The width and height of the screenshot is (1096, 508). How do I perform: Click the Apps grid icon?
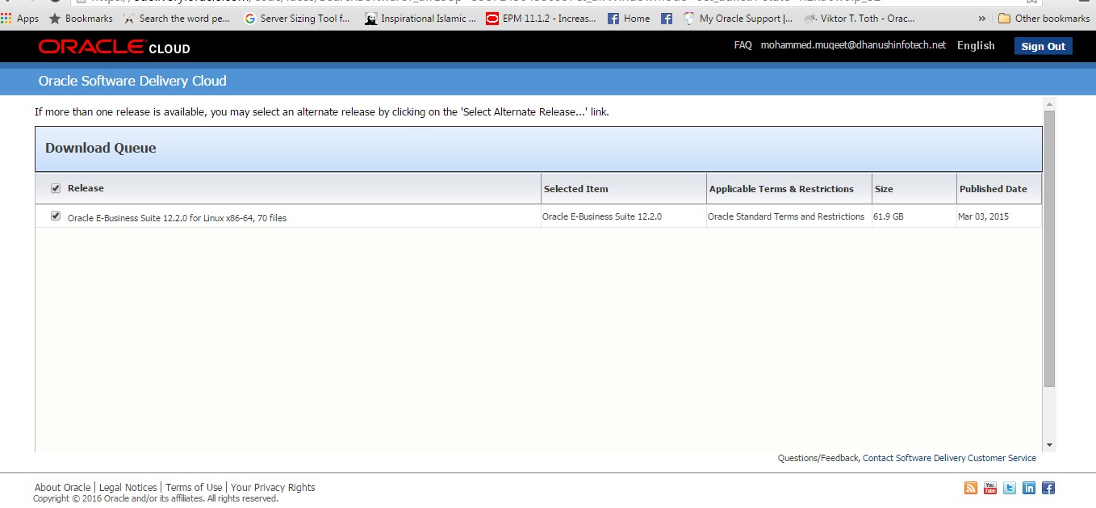[8, 18]
